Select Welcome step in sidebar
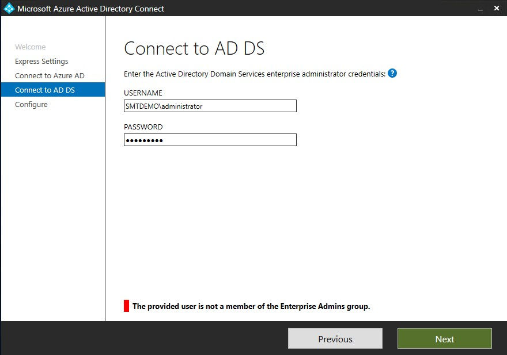This screenshot has width=507, height=355. coord(31,47)
